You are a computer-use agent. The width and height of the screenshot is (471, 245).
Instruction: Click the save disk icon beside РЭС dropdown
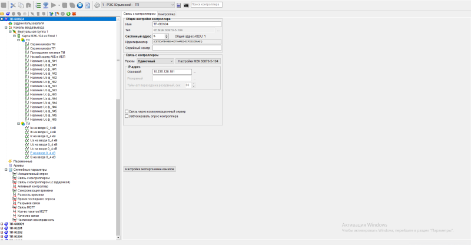[x=179, y=5]
